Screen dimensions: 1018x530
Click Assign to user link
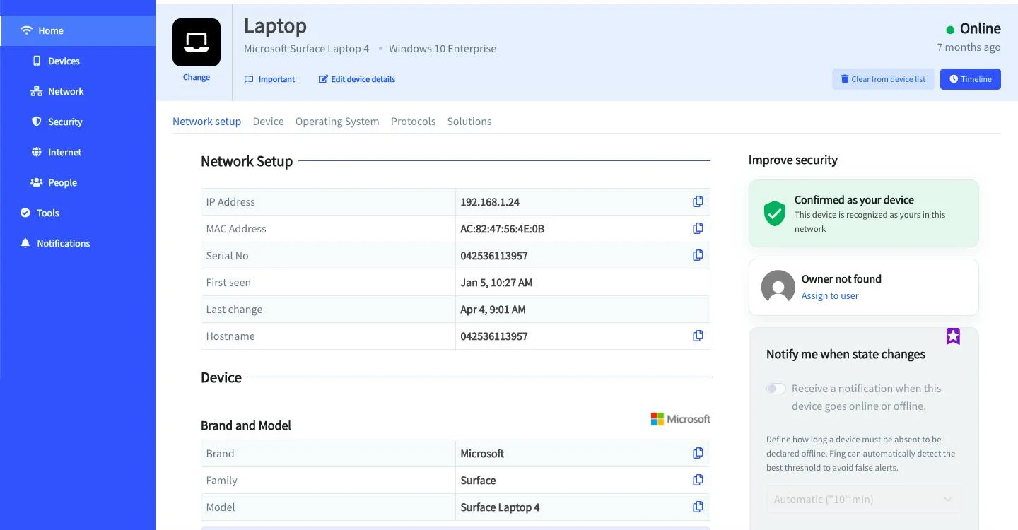coord(830,296)
